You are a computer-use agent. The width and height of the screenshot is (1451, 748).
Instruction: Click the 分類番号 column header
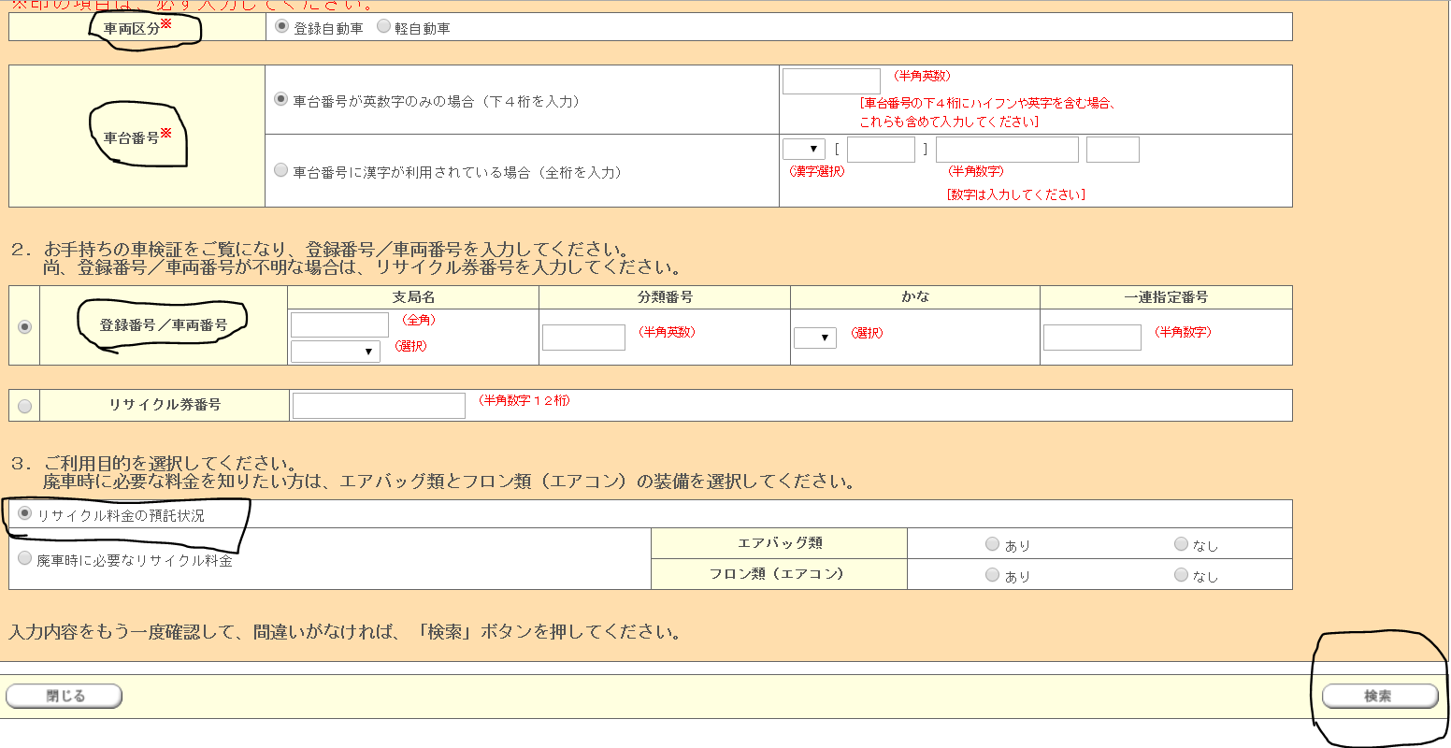point(665,297)
